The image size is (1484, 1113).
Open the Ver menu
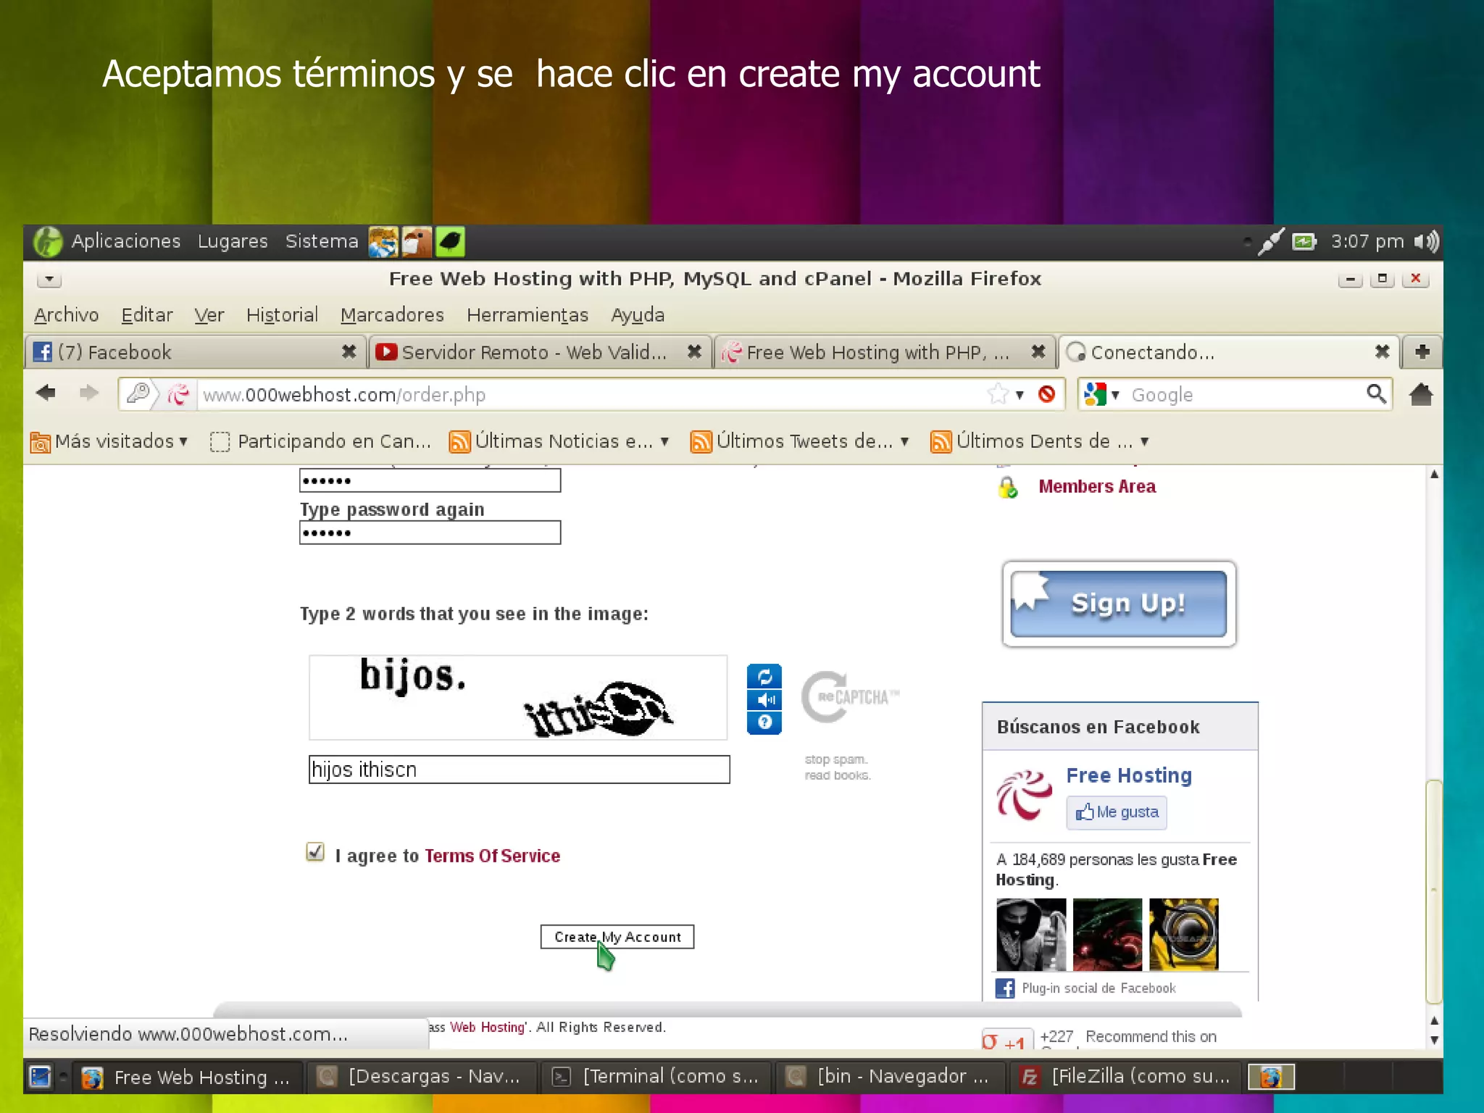point(209,314)
